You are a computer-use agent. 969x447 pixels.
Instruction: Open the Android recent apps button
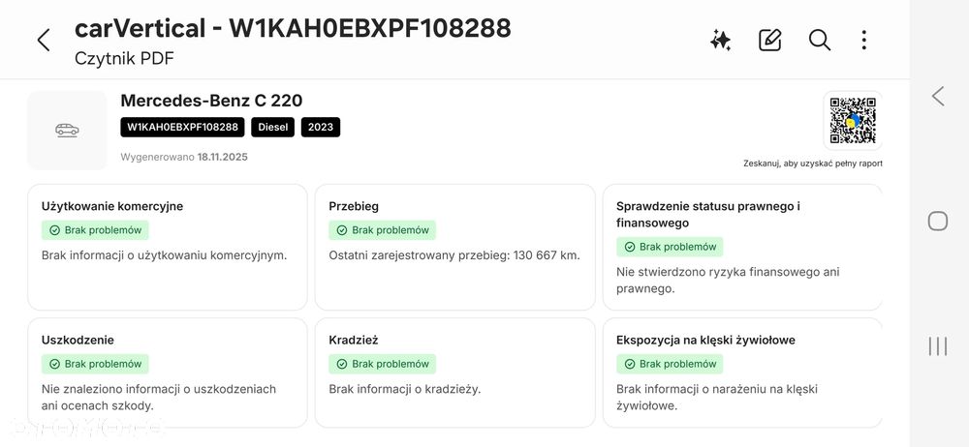click(937, 345)
